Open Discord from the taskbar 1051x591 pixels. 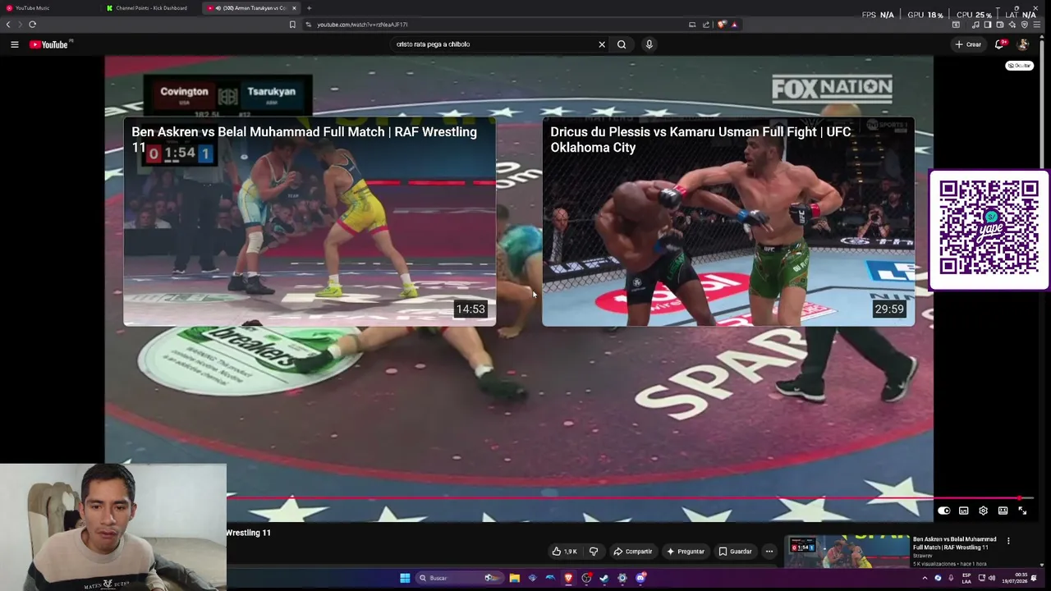(640, 578)
